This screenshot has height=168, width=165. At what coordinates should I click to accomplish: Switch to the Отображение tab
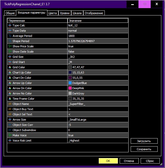click(94, 13)
